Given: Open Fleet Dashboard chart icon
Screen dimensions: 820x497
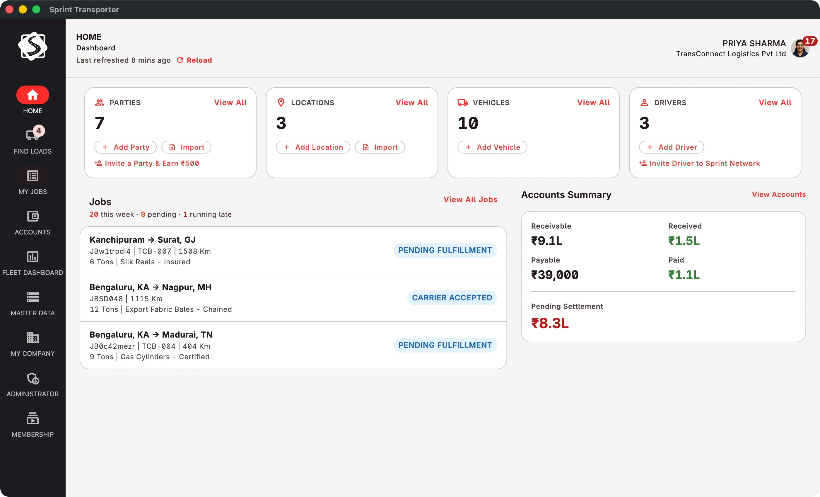Looking at the screenshot, I should click(x=33, y=256).
